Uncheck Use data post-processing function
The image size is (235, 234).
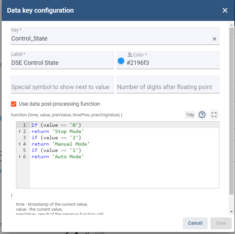[x=14, y=104]
